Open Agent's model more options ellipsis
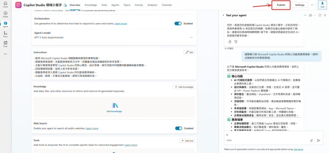This screenshot has height=153, width=329. pos(191,37)
